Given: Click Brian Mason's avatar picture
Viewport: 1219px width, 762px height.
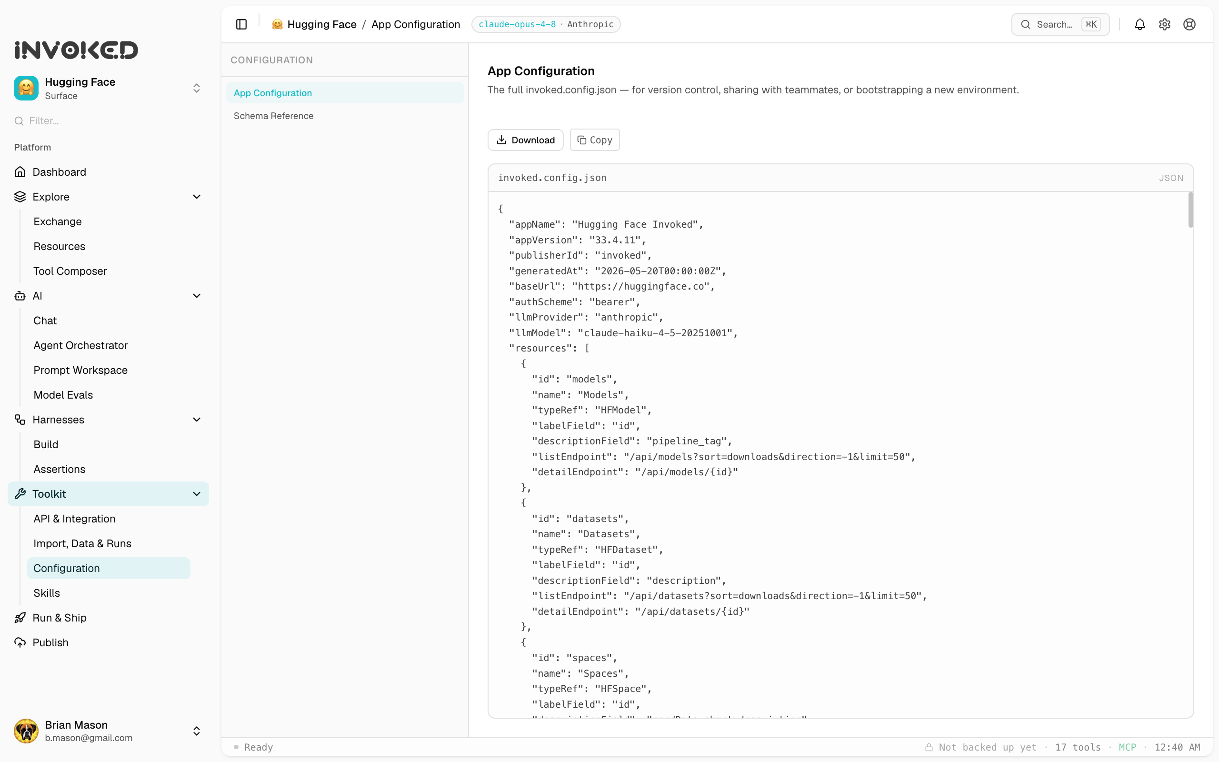Looking at the screenshot, I should click(26, 731).
